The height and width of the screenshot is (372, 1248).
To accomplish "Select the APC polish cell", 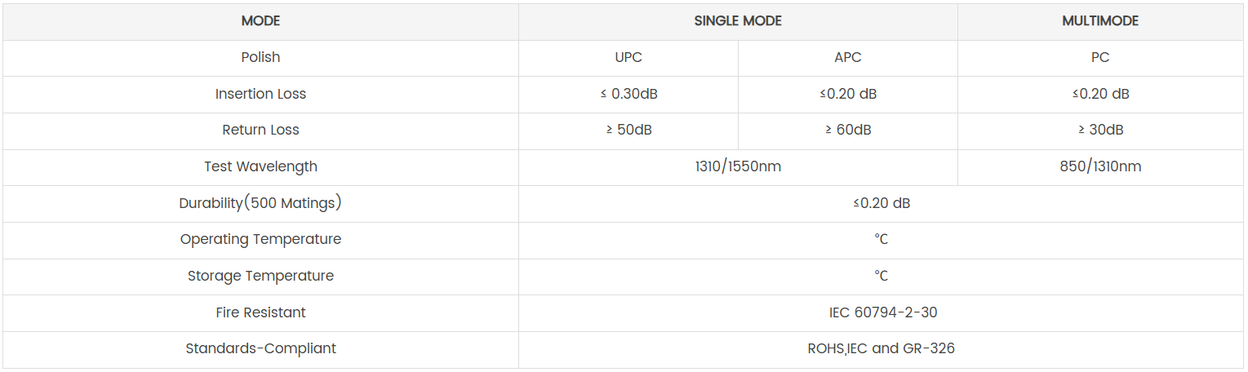I will pyautogui.click(x=848, y=57).
